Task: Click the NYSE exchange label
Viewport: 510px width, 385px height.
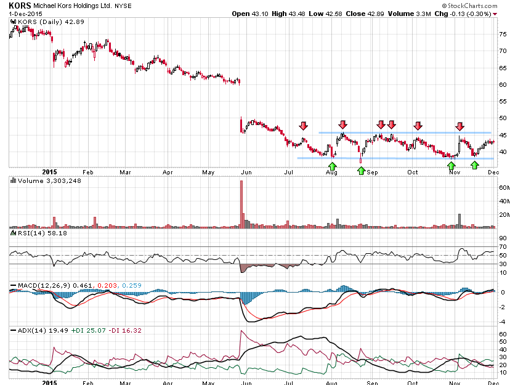Action: tap(123, 6)
